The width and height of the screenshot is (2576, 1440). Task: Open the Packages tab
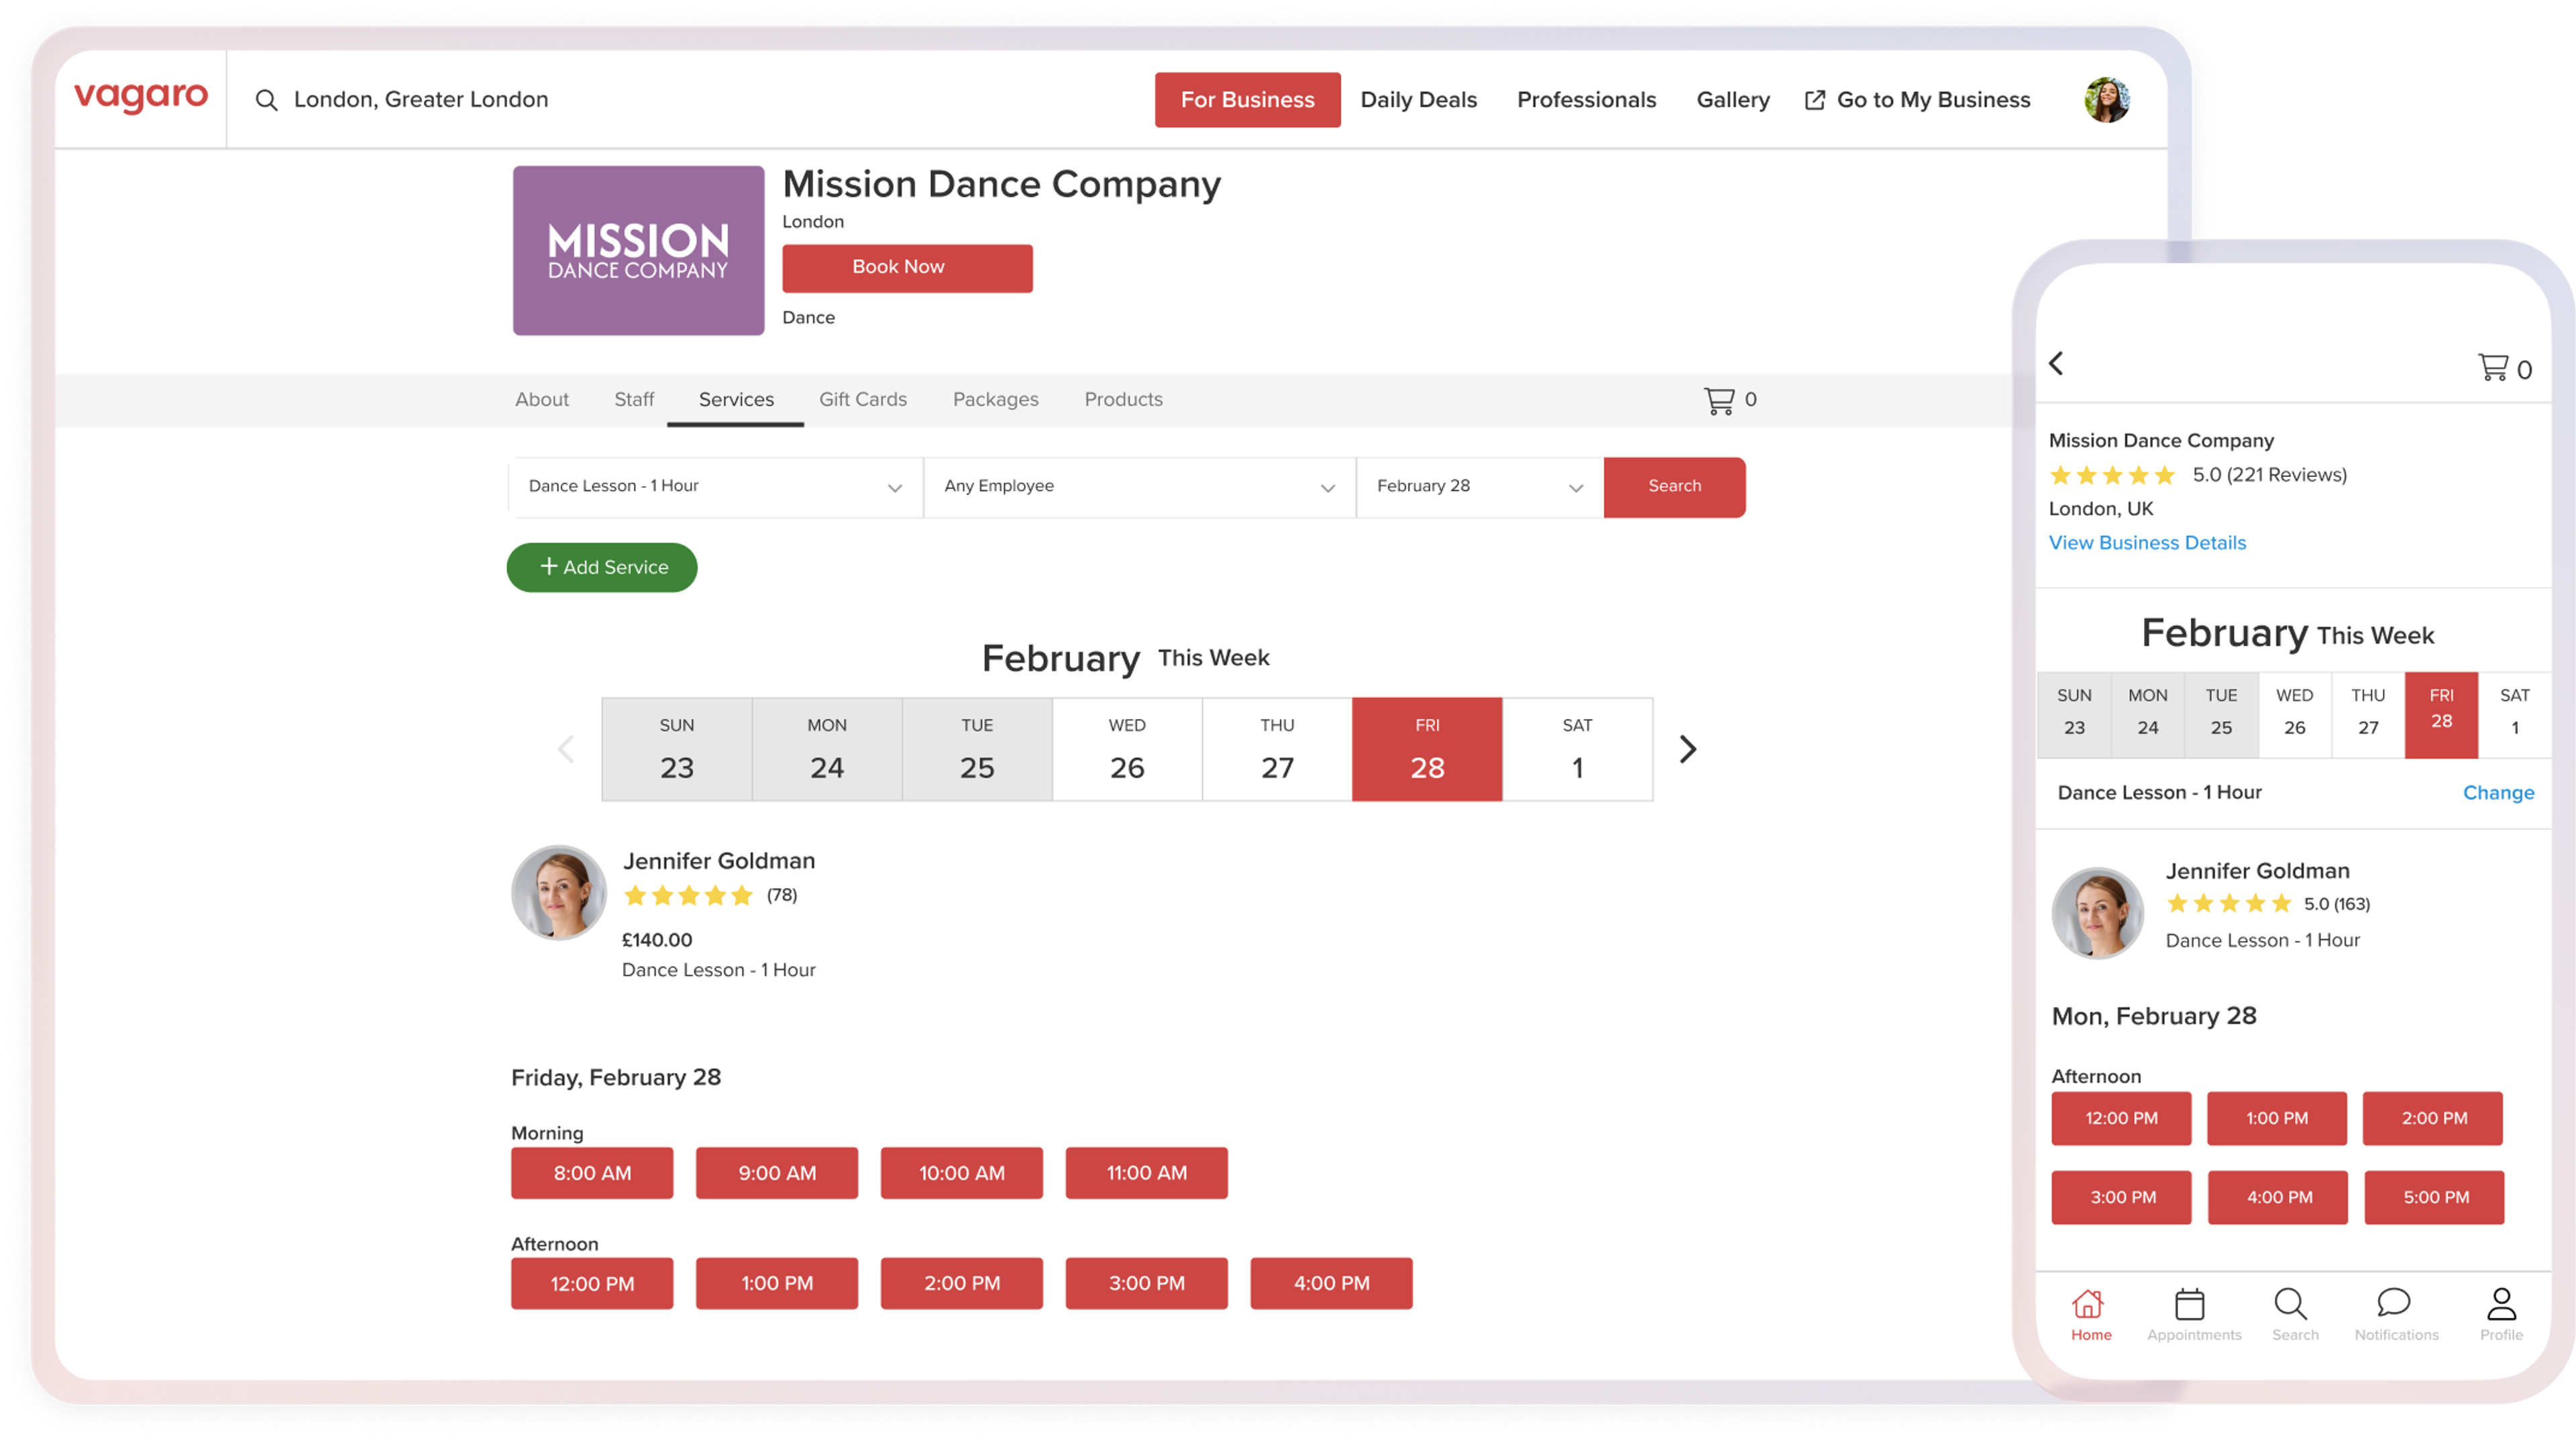(996, 400)
